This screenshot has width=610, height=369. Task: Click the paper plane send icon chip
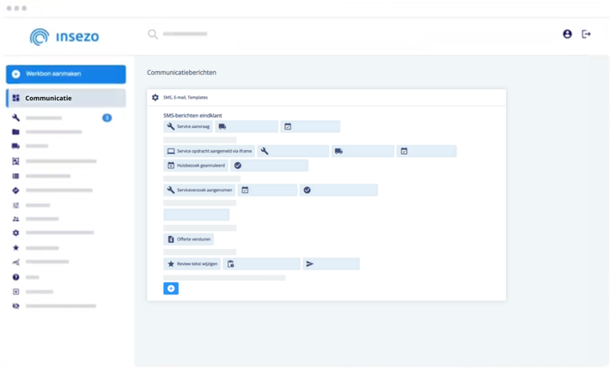point(331,264)
